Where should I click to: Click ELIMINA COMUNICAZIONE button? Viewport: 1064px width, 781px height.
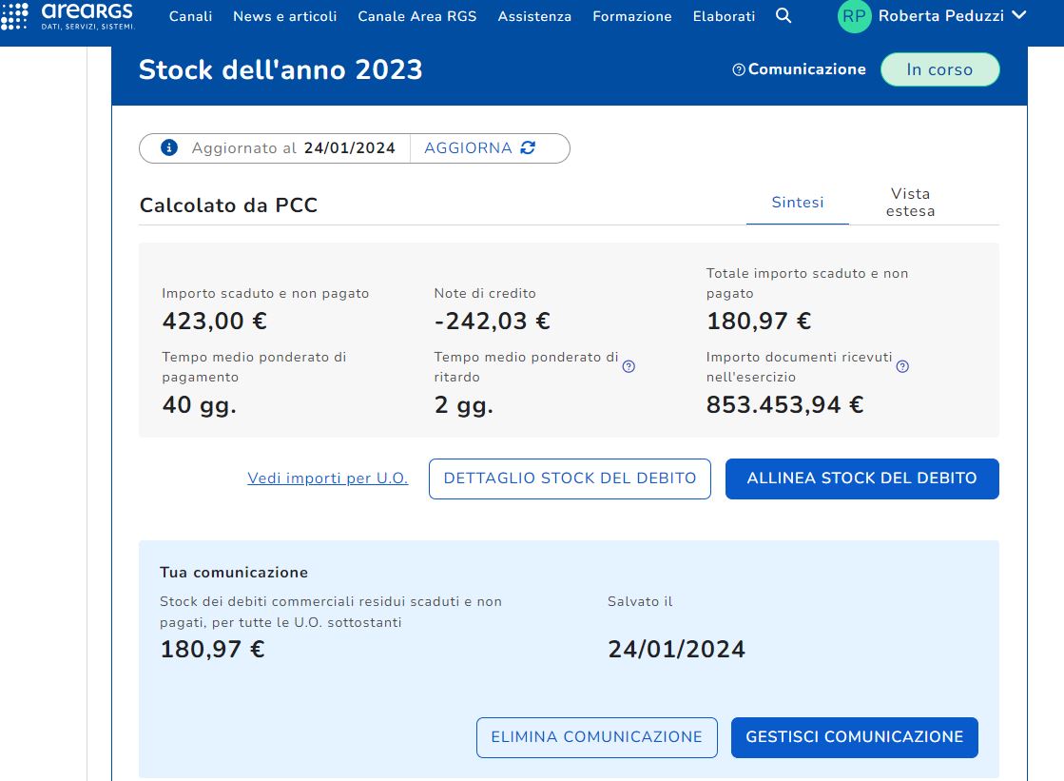(x=596, y=737)
